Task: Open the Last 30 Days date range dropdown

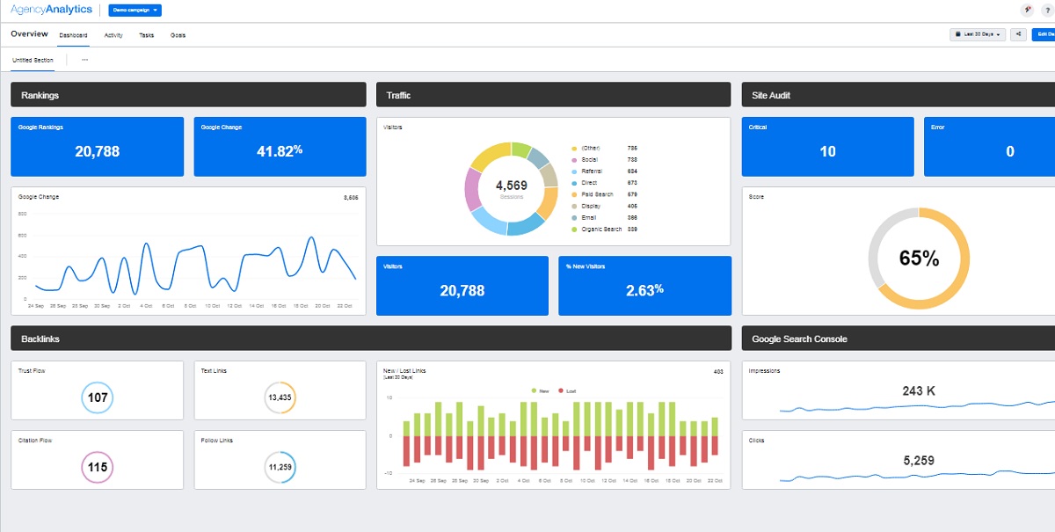Action: [978, 34]
